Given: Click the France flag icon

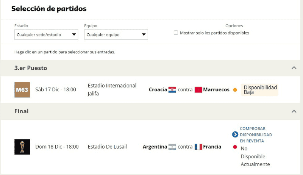Looking at the screenshot, I should tap(198, 147).
